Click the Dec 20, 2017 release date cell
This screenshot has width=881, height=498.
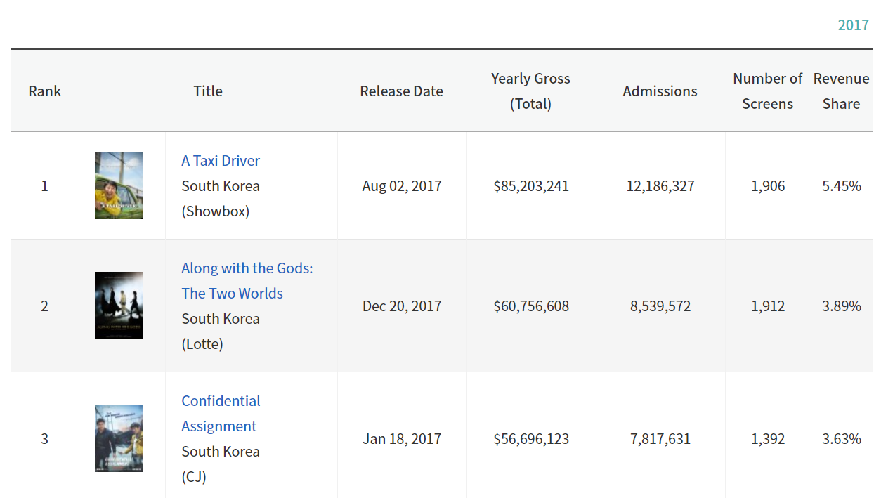coord(402,306)
